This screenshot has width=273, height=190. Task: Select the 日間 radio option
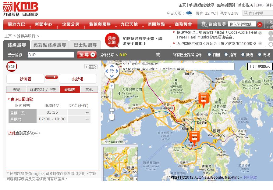click(x=209, y=54)
